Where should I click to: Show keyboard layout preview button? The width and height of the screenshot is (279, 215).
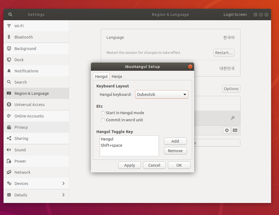[235, 130]
